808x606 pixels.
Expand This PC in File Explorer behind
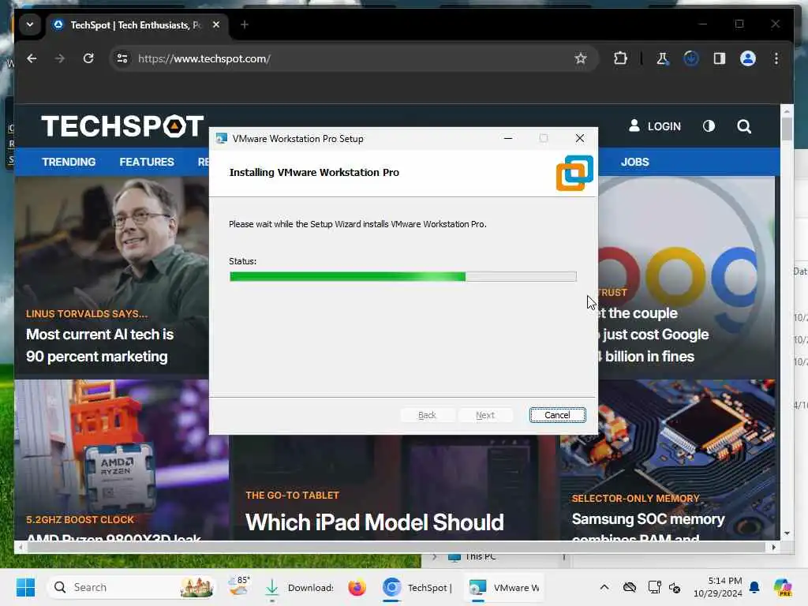(x=434, y=557)
